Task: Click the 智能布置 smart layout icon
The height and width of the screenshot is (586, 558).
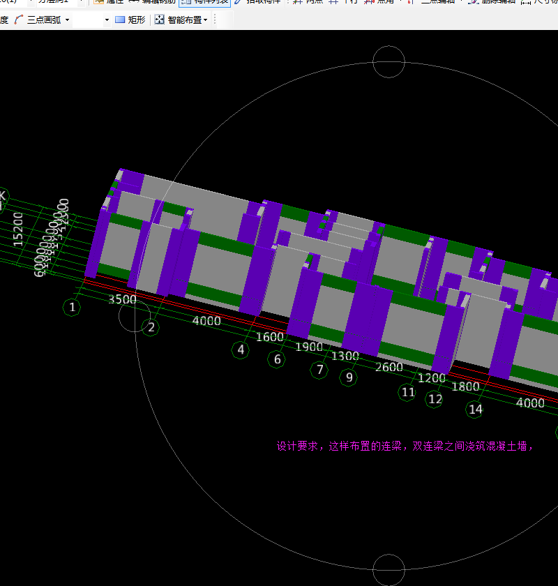Action: (x=160, y=20)
